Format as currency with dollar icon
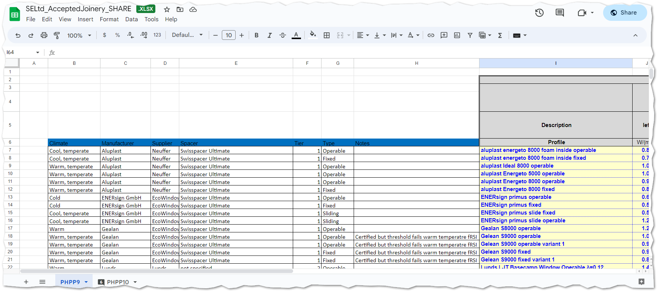The image size is (658, 292). click(x=105, y=35)
